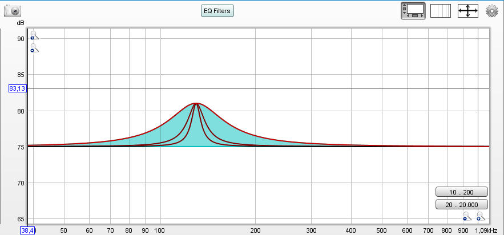This screenshot has width=504, height=235.
Task: Click the 38,4 frequency cursor value box
Action: [x=27, y=230]
